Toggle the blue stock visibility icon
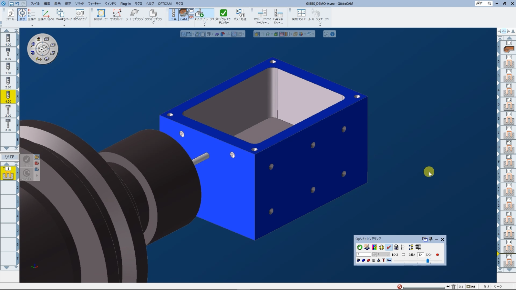 pyautogui.click(x=363, y=260)
